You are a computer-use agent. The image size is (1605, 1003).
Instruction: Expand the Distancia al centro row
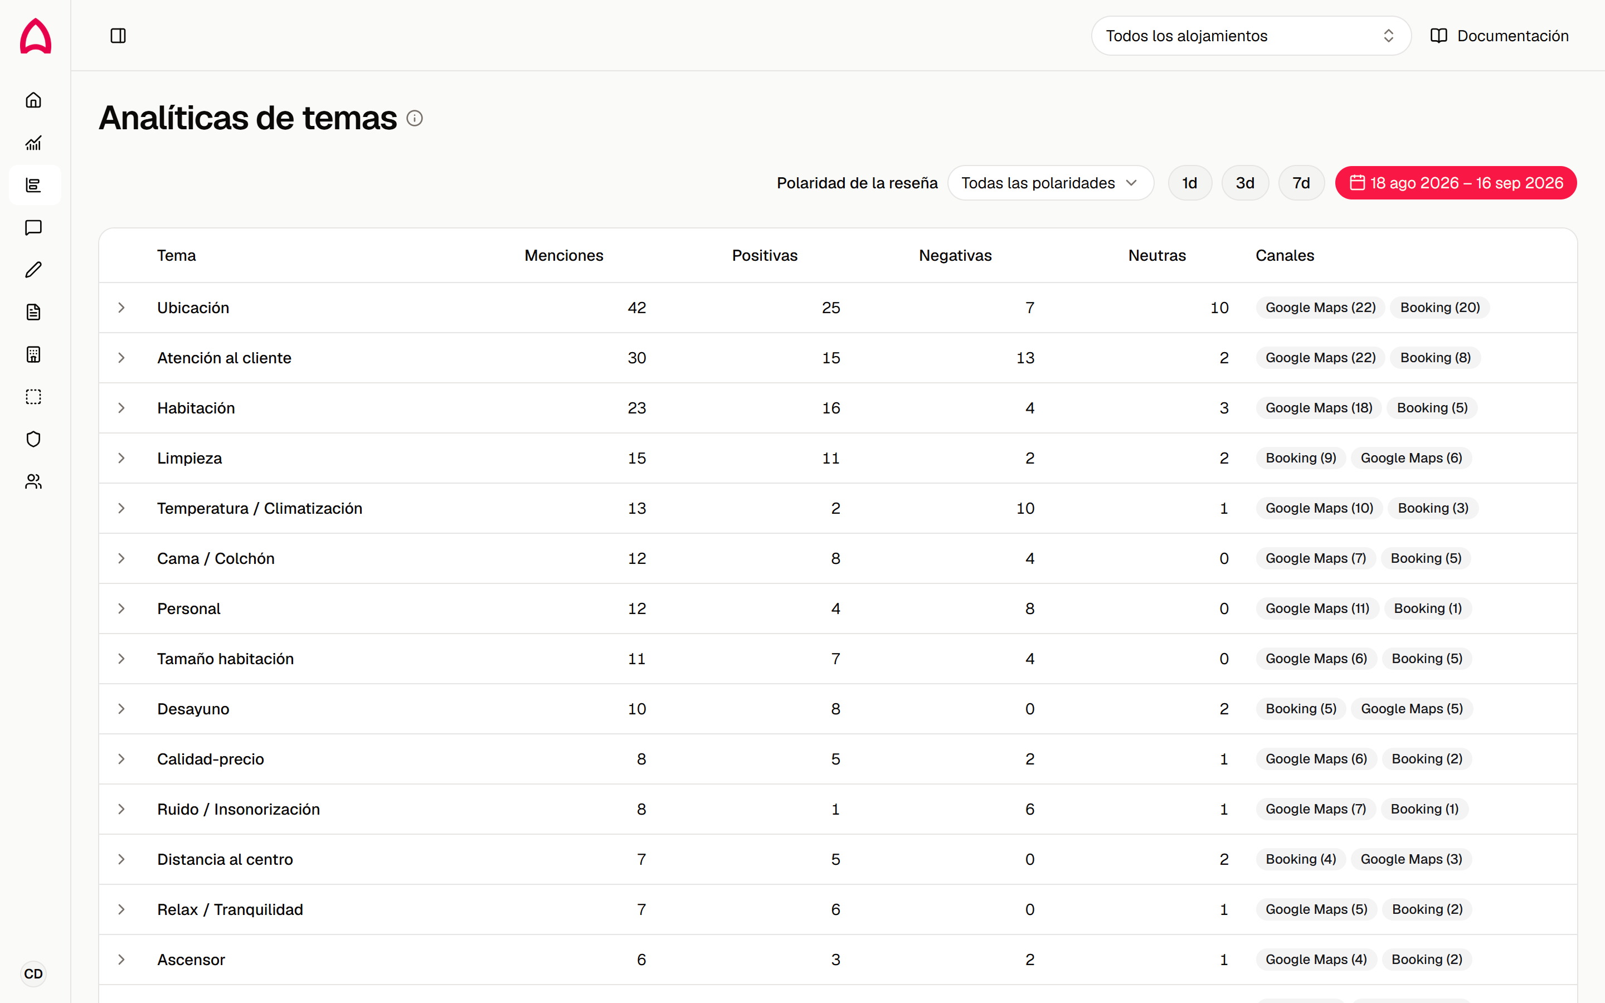click(x=121, y=859)
